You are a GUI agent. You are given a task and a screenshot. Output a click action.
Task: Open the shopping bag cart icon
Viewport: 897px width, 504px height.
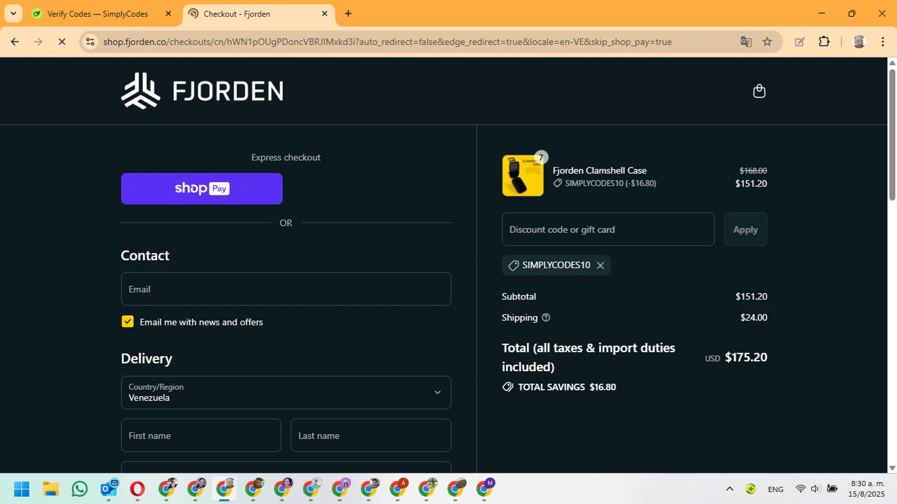coord(759,91)
